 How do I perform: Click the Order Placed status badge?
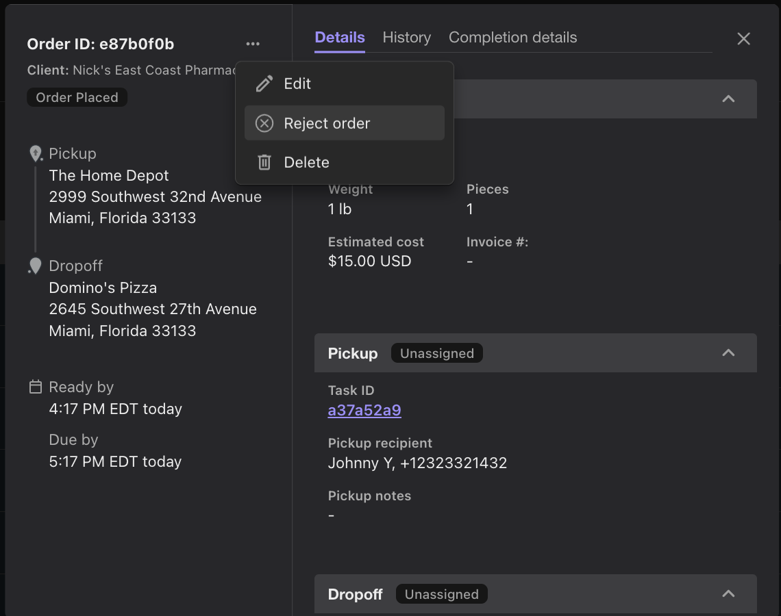coord(77,97)
